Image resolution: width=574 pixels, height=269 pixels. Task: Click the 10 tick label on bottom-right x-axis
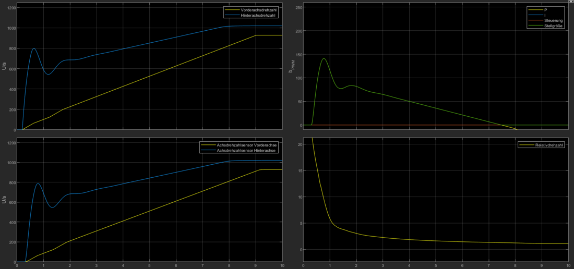point(567,265)
